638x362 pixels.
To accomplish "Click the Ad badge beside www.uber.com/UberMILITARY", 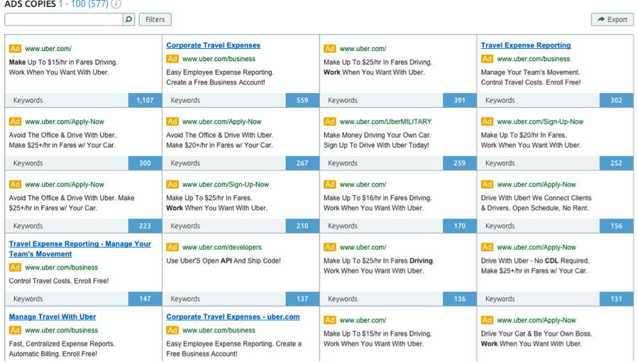I will click(329, 121).
